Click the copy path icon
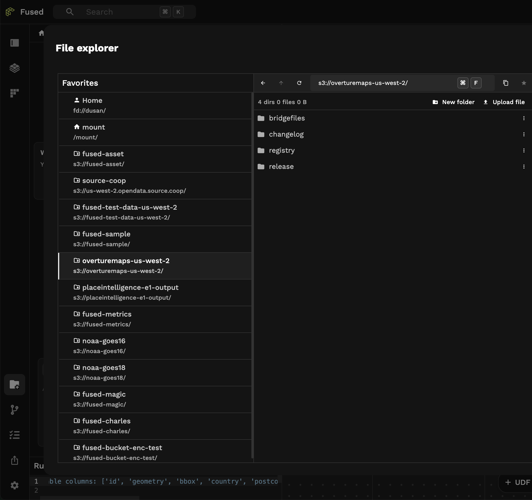532x500 pixels. click(505, 83)
